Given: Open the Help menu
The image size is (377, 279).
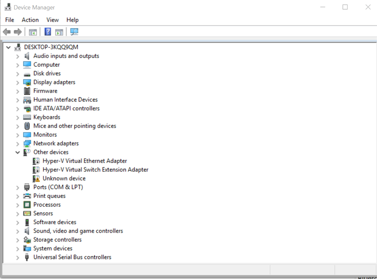Looking at the screenshot, I should tap(73, 20).
